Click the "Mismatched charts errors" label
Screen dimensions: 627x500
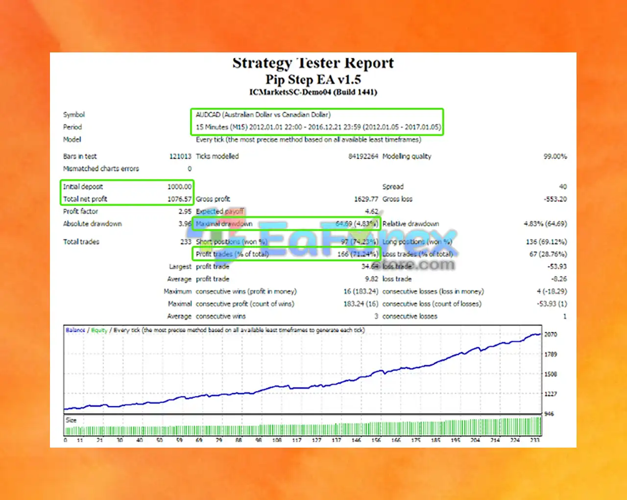pyautogui.click(x=101, y=168)
